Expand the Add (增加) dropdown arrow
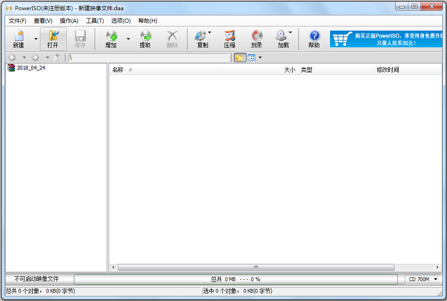This screenshot has width=447, height=301. tap(128, 39)
